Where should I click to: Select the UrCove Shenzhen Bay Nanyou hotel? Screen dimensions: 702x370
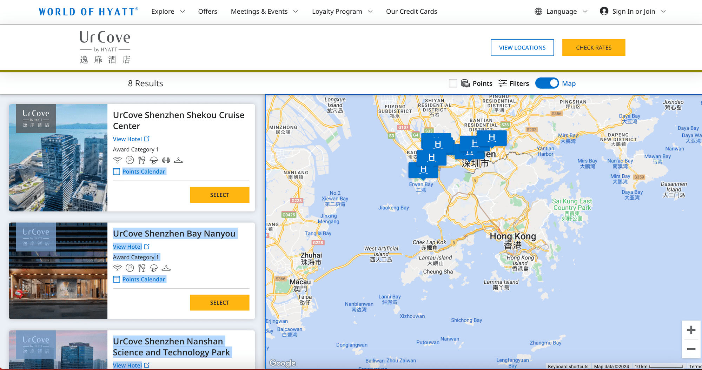tap(219, 302)
